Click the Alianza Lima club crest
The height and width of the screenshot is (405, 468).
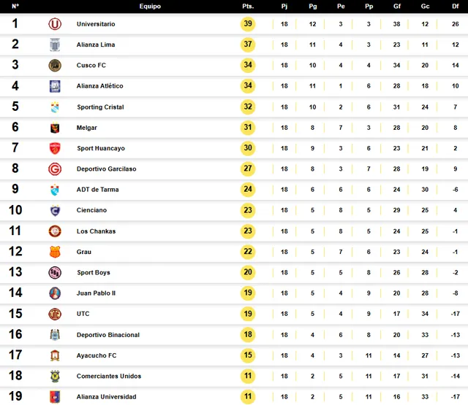(55, 45)
